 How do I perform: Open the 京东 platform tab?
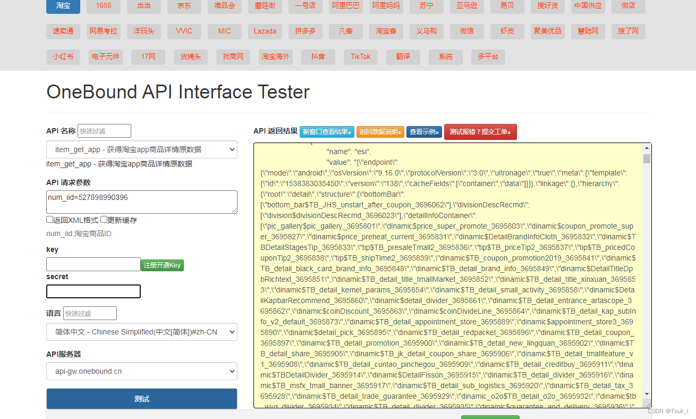point(184,6)
